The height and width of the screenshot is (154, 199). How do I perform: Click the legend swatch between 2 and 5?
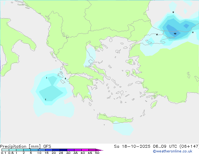27,150
